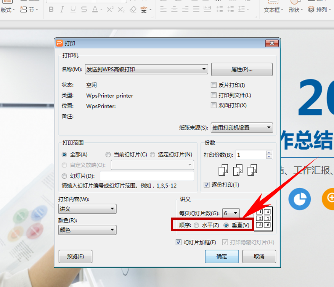Viewport: 334px width, 287px height.
Task: Align text left
Action: pos(163,9)
